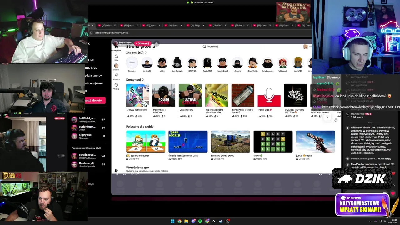Open Słowo word game thumbnail

point(273,142)
